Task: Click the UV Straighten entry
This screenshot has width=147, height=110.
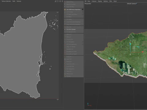Action: coord(74,42)
